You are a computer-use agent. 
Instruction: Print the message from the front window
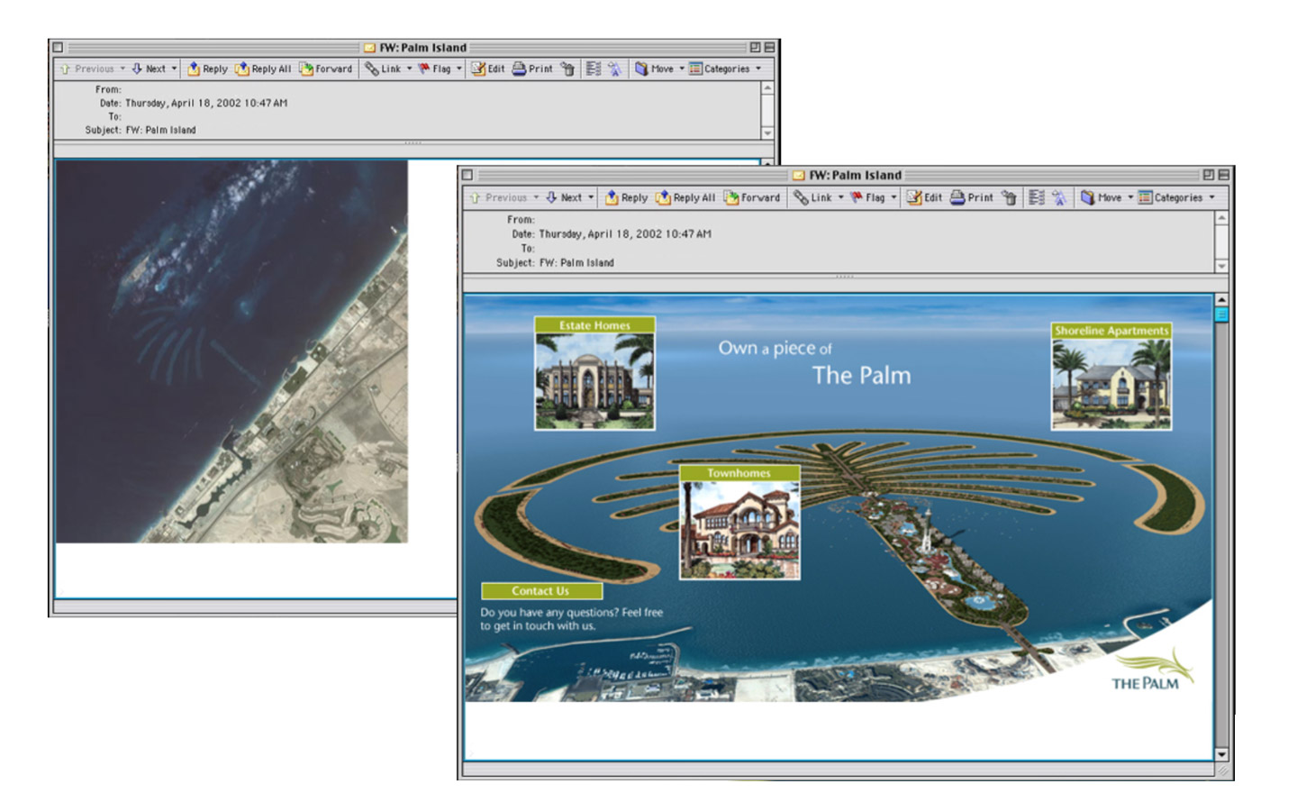tap(972, 197)
